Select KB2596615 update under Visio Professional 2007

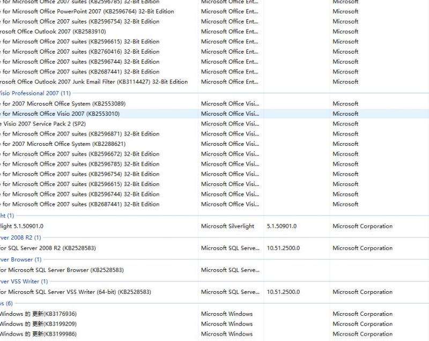click(79, 184)
